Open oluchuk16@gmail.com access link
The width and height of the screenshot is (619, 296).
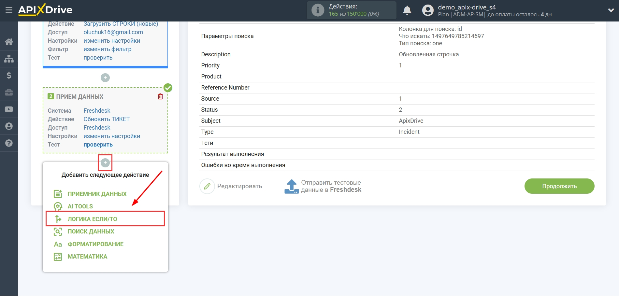tap(113, 32)
